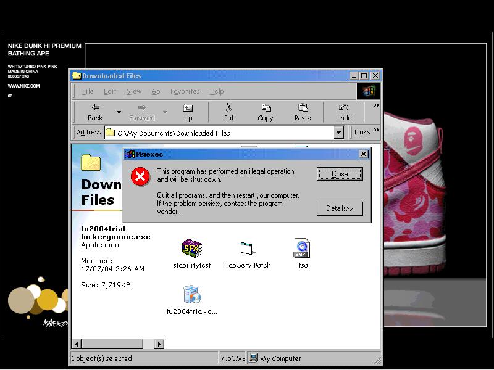This screenshot has width=494, height=370.
Task: Open the File menu
Action: (88, 91)
